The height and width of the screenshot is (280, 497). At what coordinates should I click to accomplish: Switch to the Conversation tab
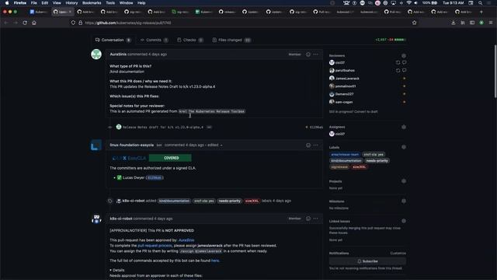[113, 40]
